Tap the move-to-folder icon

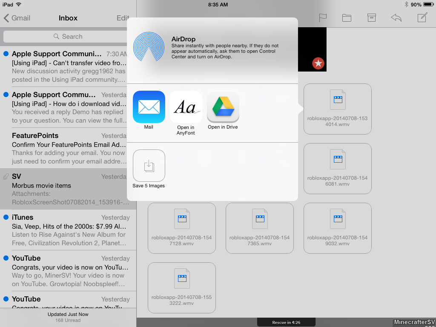tap(347, 18)
